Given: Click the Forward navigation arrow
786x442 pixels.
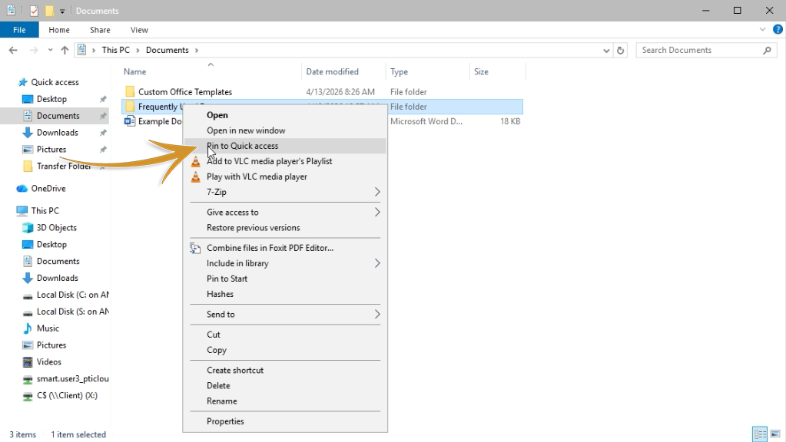Looking at the screenshot, I should (x=34, y=50).
